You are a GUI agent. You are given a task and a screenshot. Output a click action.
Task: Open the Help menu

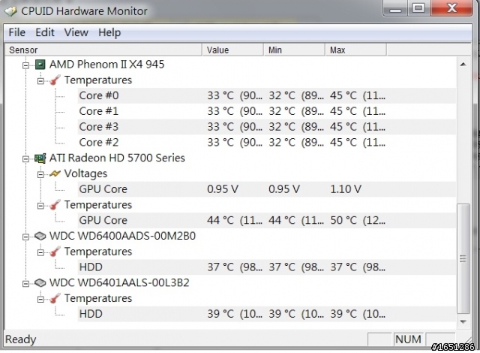click(109, 32)
